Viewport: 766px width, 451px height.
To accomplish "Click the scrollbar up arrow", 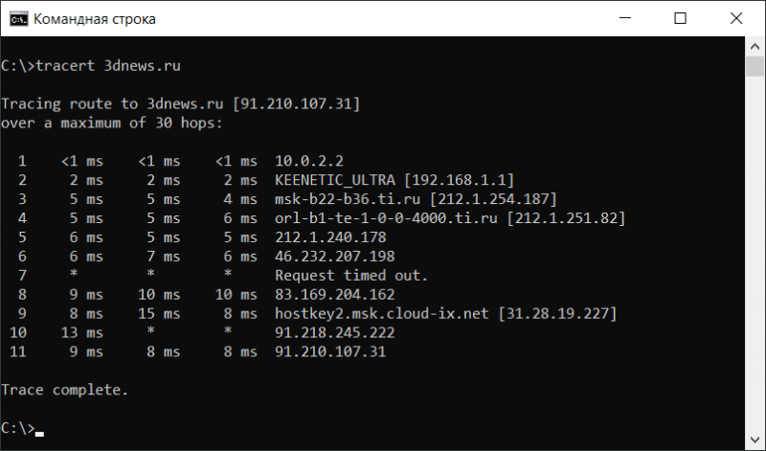I will point(755,48).
